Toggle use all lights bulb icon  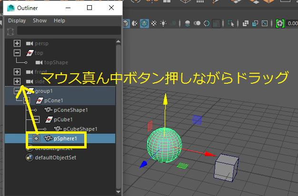point(163,23)
